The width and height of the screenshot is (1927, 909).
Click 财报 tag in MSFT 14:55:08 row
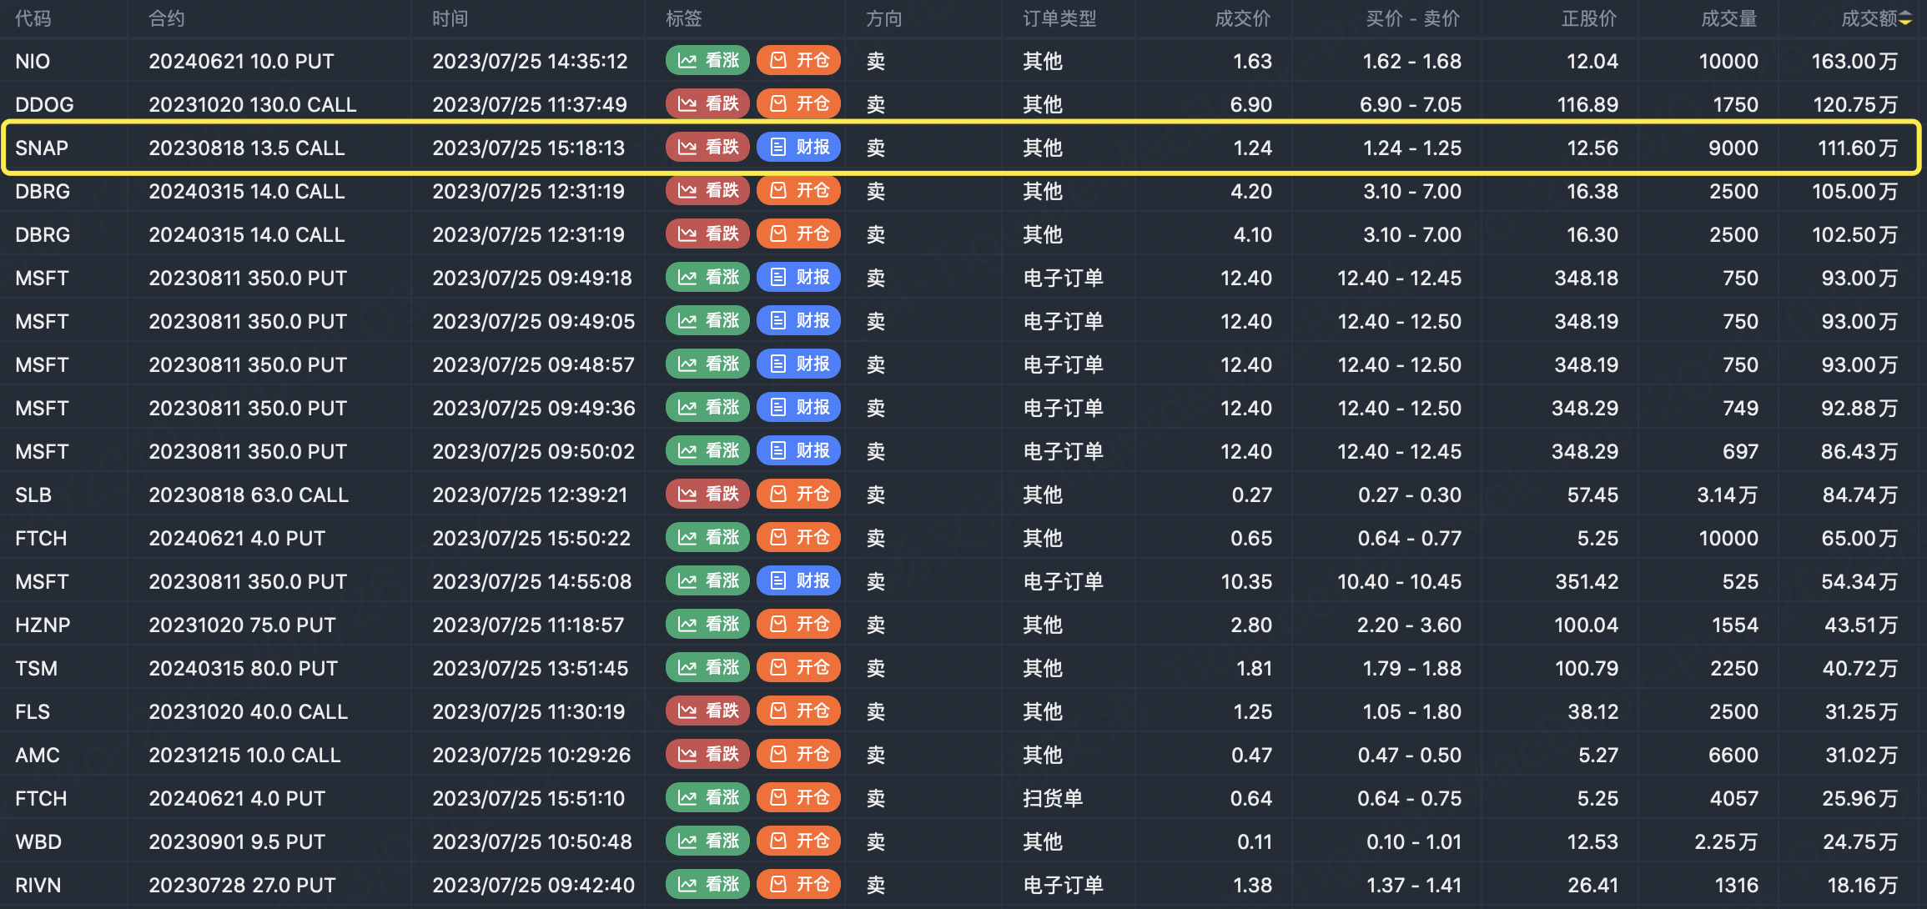point(798,580)
